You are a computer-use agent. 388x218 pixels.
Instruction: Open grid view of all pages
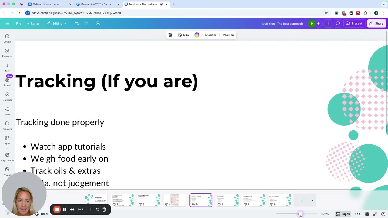point(367,214)
